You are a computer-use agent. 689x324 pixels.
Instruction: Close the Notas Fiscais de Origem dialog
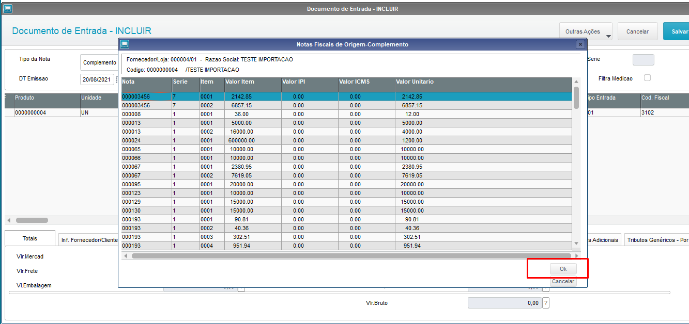(580, 44)
